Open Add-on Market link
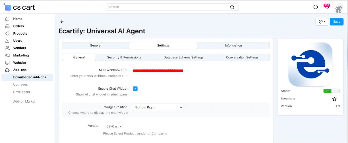This screenshot has width=348, height=143. tap(24, 102)
